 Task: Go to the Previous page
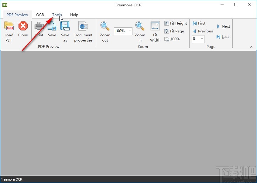tap(203, 31)
